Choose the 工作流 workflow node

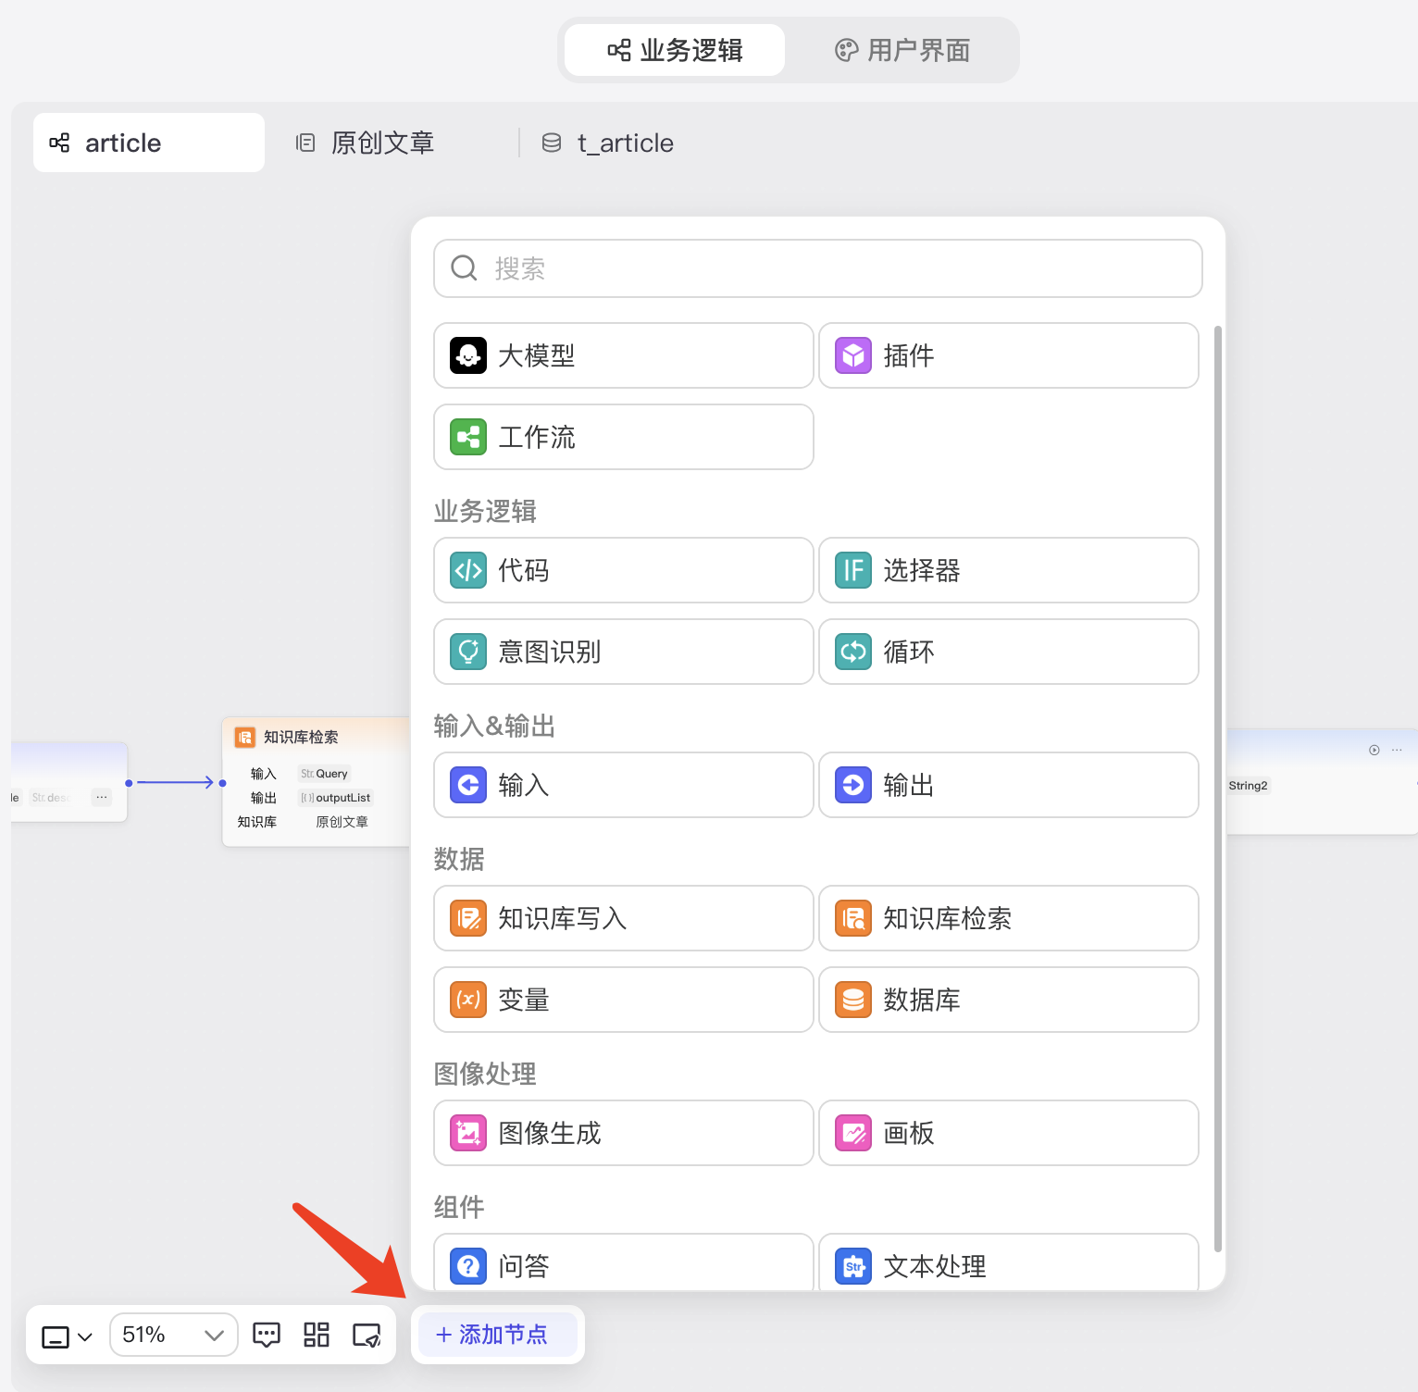point(623,437)
